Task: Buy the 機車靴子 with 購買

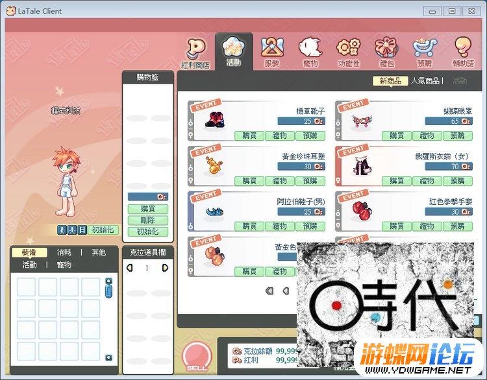Action: pyautogui.click(x=249, y=136)
